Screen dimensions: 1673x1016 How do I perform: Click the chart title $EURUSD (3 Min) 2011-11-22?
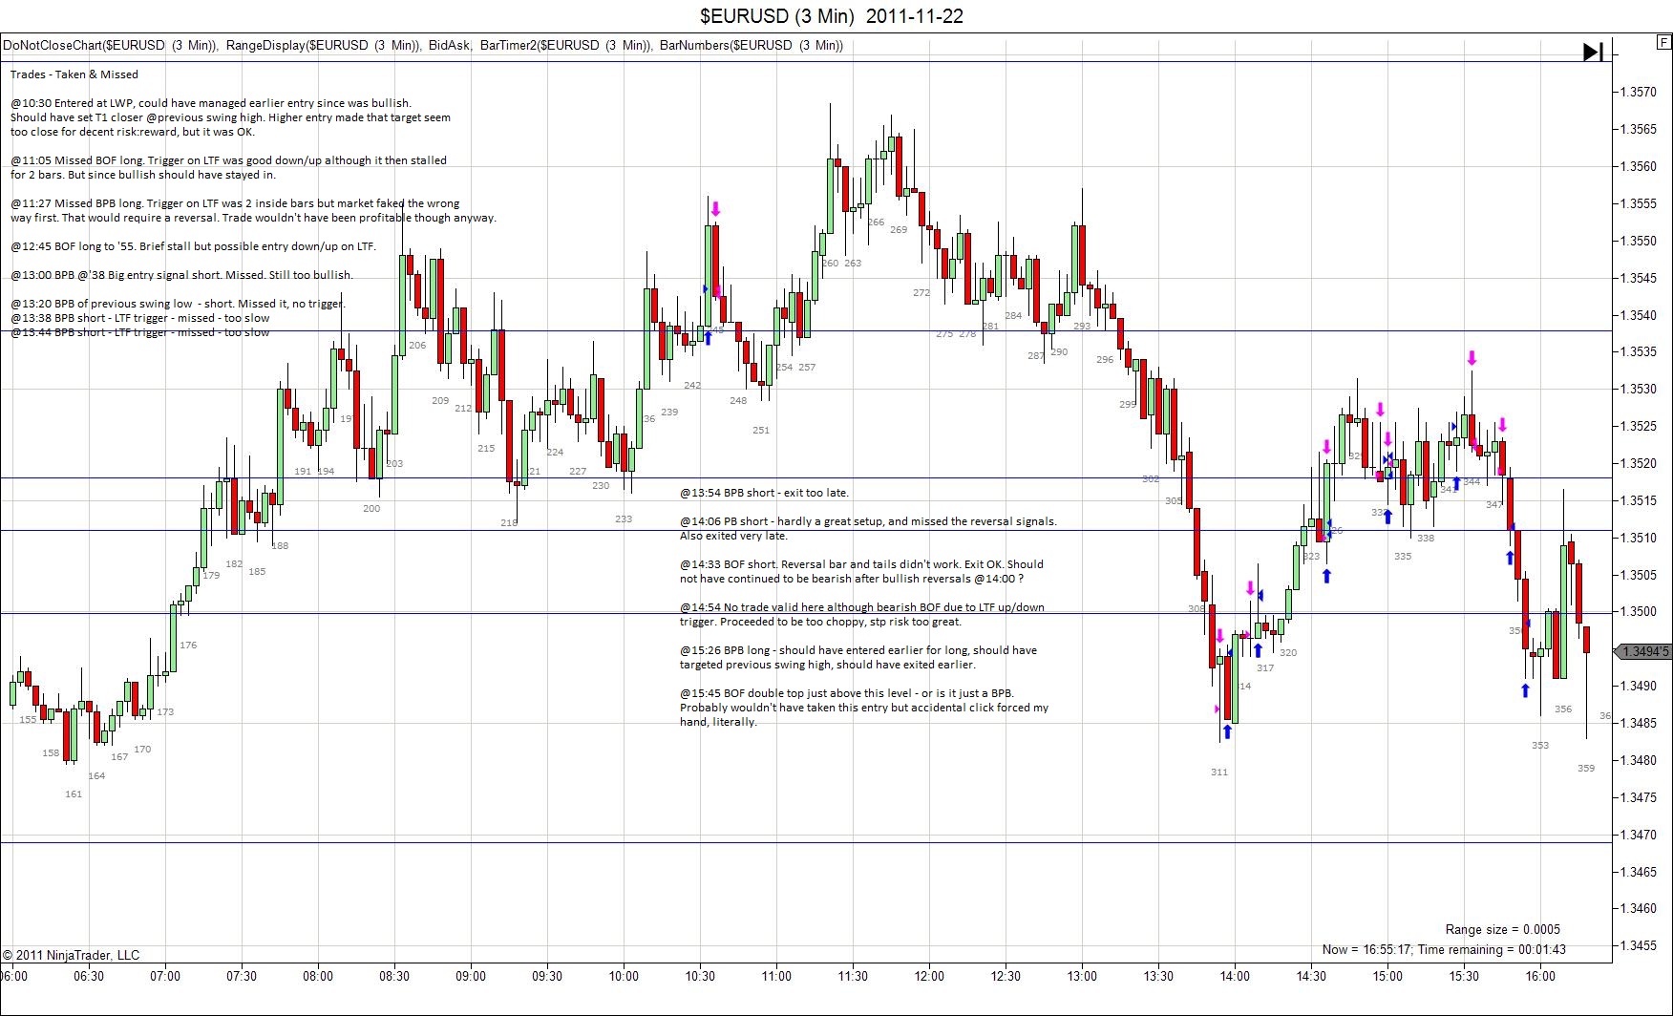(832, 16)
